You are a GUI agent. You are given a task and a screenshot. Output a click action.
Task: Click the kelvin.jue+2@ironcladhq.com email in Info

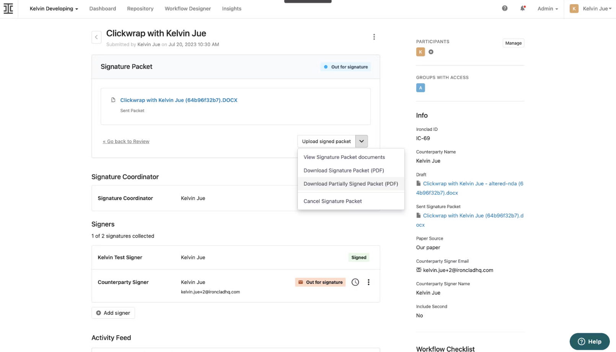pos(458,270)
